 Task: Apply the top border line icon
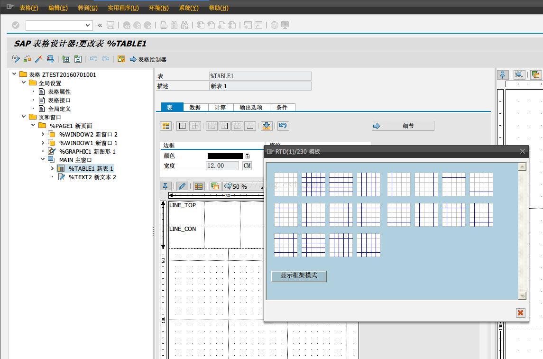pyautogui.click(x=237, y=126)
